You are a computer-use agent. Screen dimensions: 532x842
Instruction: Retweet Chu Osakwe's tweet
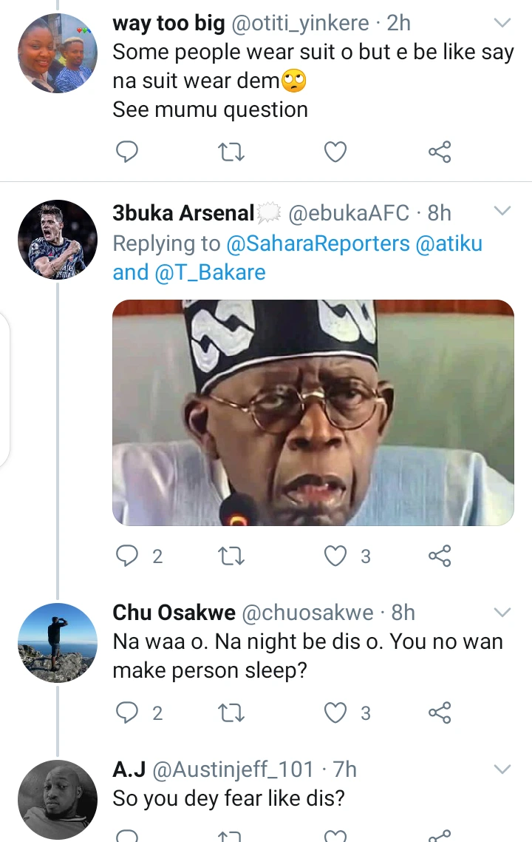pos(231,713)
